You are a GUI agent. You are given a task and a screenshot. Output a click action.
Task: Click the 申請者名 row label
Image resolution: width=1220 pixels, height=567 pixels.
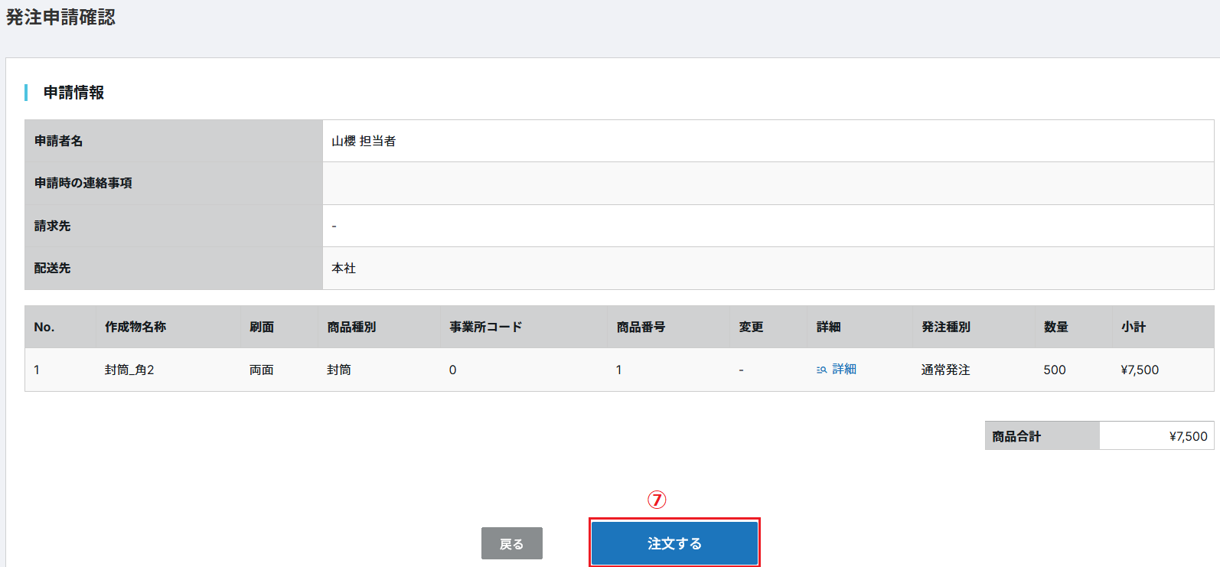pos(58,141)
